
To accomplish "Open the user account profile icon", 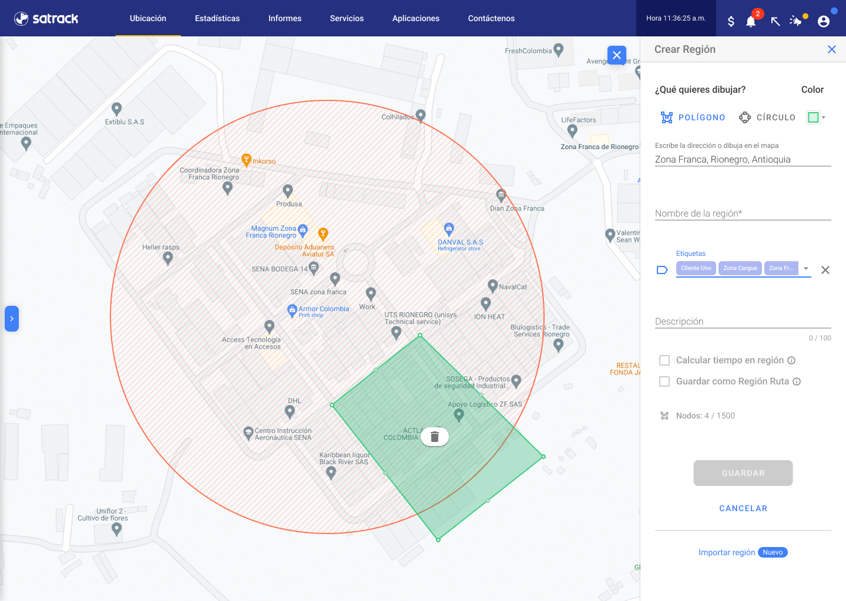I will tap(824, 22).
